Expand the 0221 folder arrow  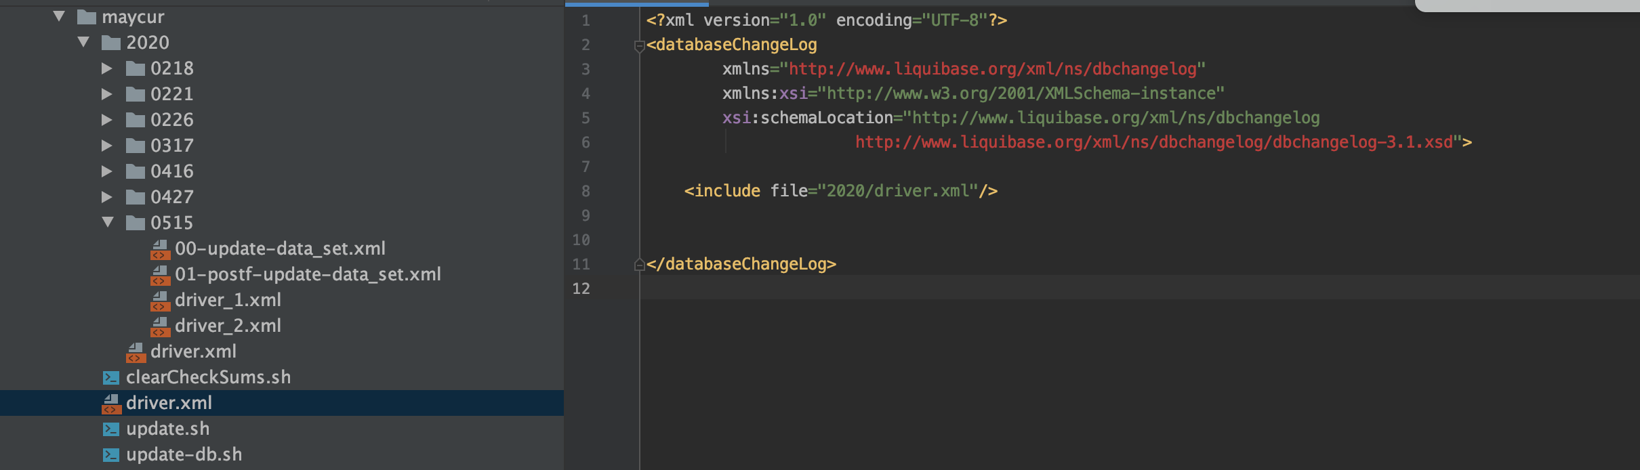[106, 94]
